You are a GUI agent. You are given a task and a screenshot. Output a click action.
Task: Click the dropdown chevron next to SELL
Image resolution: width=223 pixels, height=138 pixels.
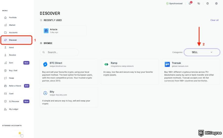tap(212, 52)
